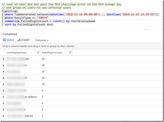Expand the row with count 3

point(3,116)
